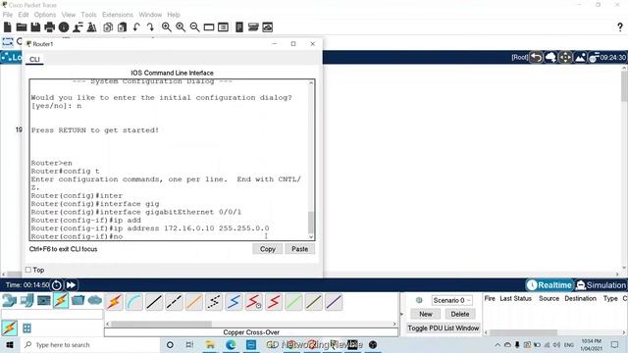Click the [Root] navigation label

click(519, 58)
